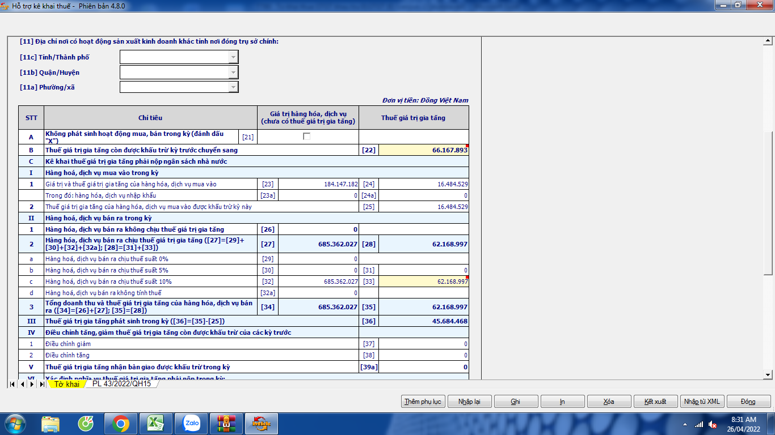Tick the checkbox for indicator [21]
The height and width of the screenshot is (435, 775).
307,137
